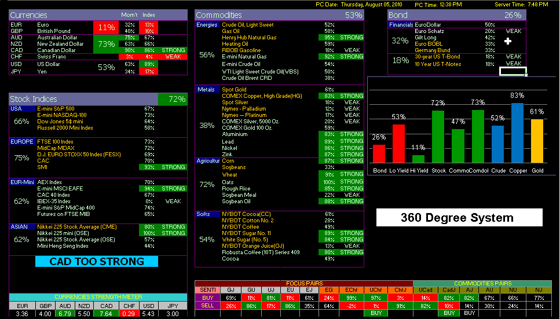Click the CURRENCIES STRENGTH METER title
Viewport: 560px width, 319px height.
98,297
